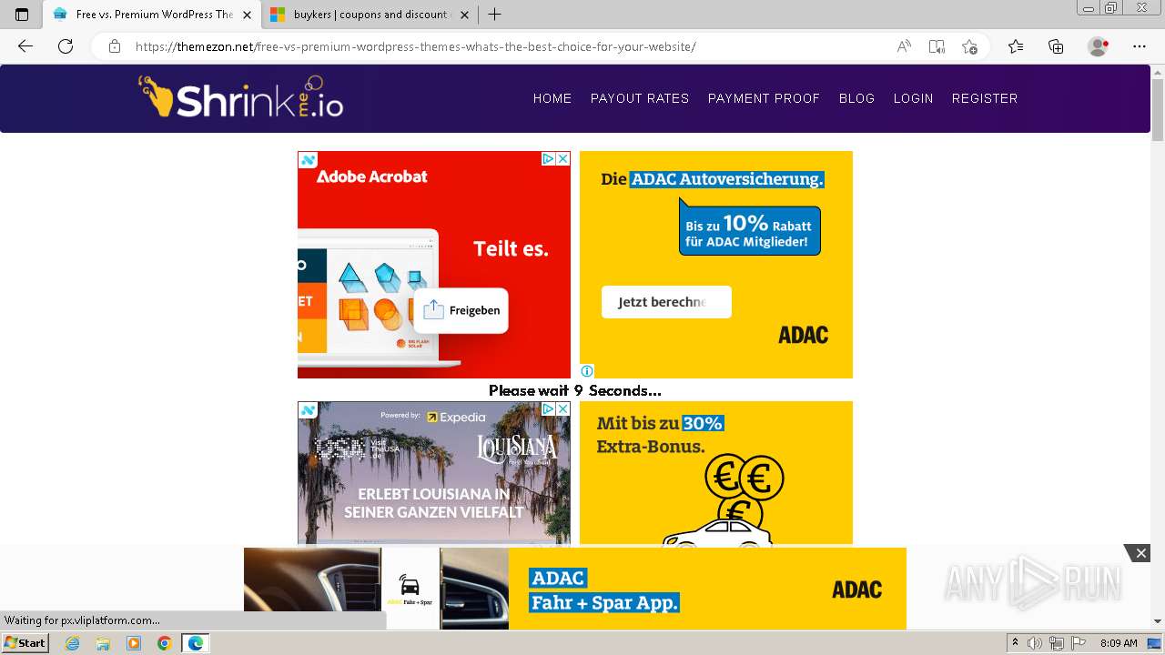Click Please wait 9 Seconds text

(575, 390)
